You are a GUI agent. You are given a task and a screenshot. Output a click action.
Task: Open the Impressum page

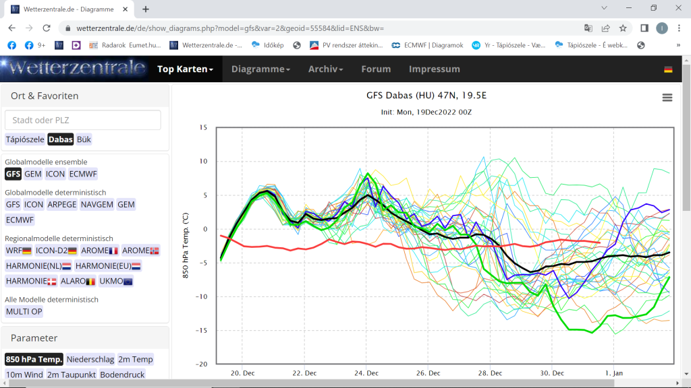pos(434,69)
